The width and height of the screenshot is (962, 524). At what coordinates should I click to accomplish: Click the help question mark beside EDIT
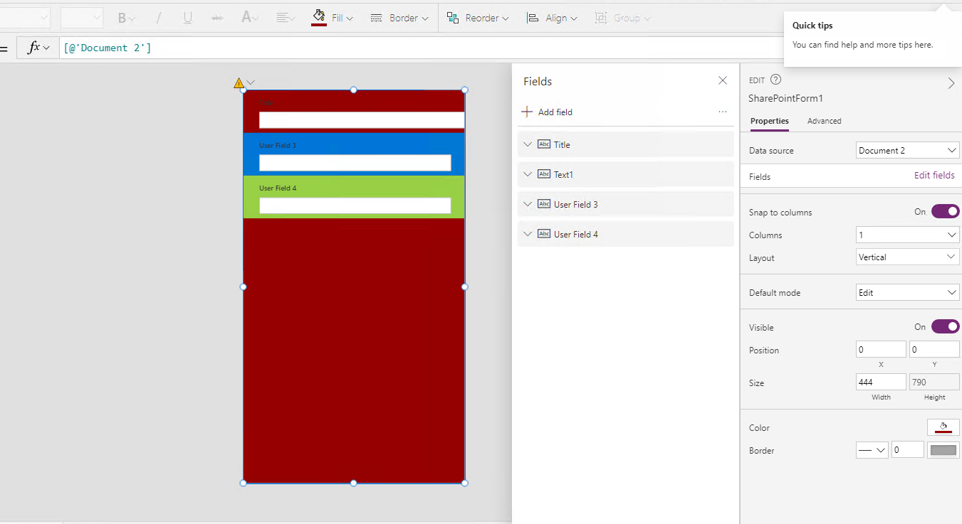[x=776, y=80]
